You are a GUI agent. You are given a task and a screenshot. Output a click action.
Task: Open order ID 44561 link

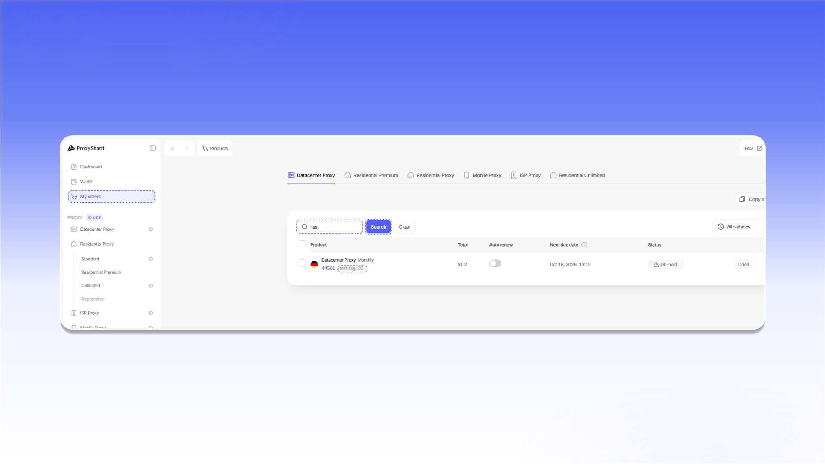328,268
